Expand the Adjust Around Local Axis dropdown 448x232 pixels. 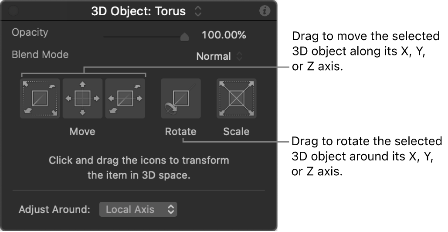(x=138, y=209)
